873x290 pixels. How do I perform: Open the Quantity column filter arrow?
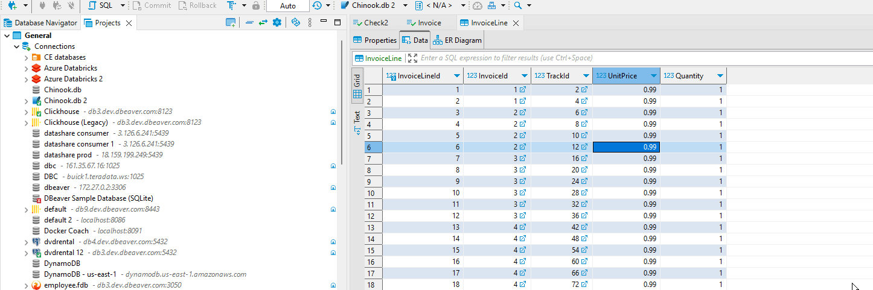[x=720, y=76]
